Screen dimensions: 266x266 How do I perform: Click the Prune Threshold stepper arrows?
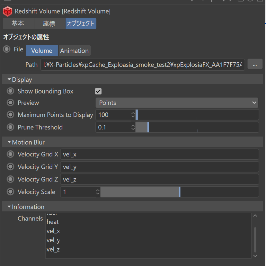pyautogui.click(x=133, y=128)
